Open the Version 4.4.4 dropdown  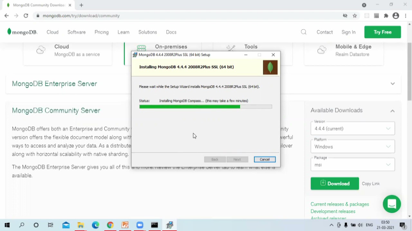(353, 128)
